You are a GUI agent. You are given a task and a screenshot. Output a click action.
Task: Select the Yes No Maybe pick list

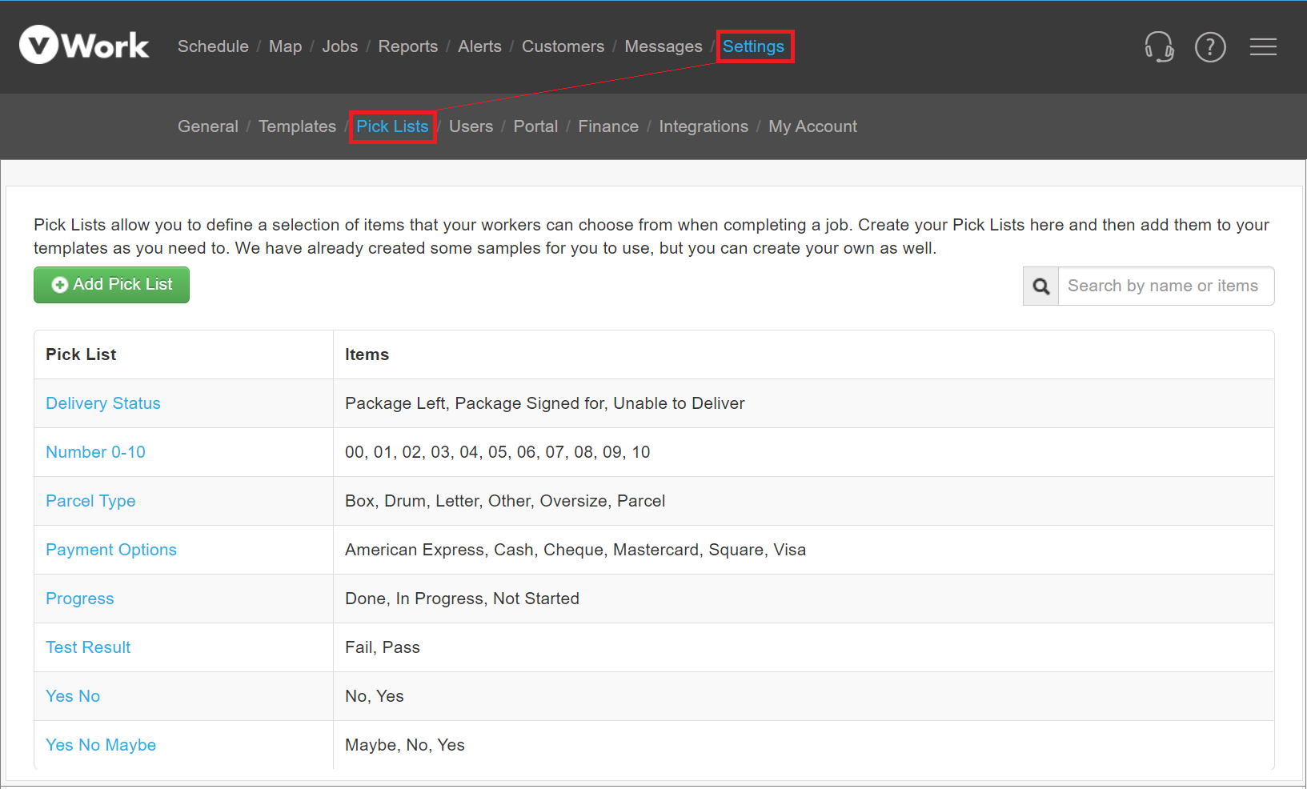pyautogui.click(x=101, y=744)
